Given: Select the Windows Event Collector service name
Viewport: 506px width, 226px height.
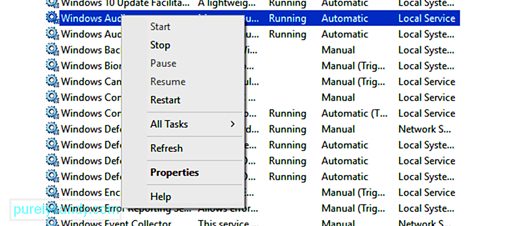Looking at the screenshot, I should click(x=116, y=223).
